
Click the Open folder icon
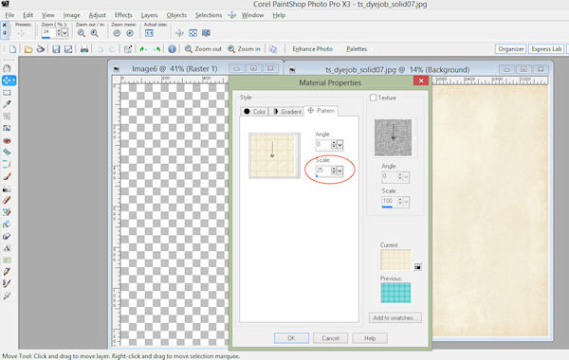pos(28,49)
